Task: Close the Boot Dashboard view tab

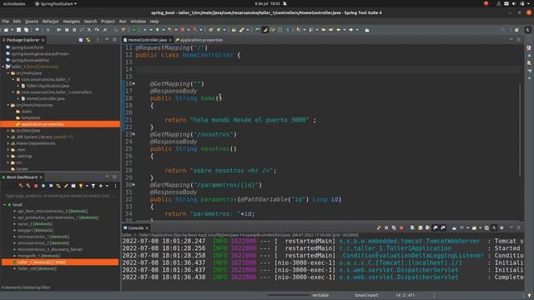Action: tap(41, 177)
